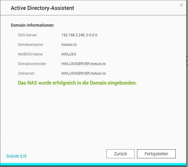
Task: Click the Active Directory-Assistent title
Action: [43, 8]
